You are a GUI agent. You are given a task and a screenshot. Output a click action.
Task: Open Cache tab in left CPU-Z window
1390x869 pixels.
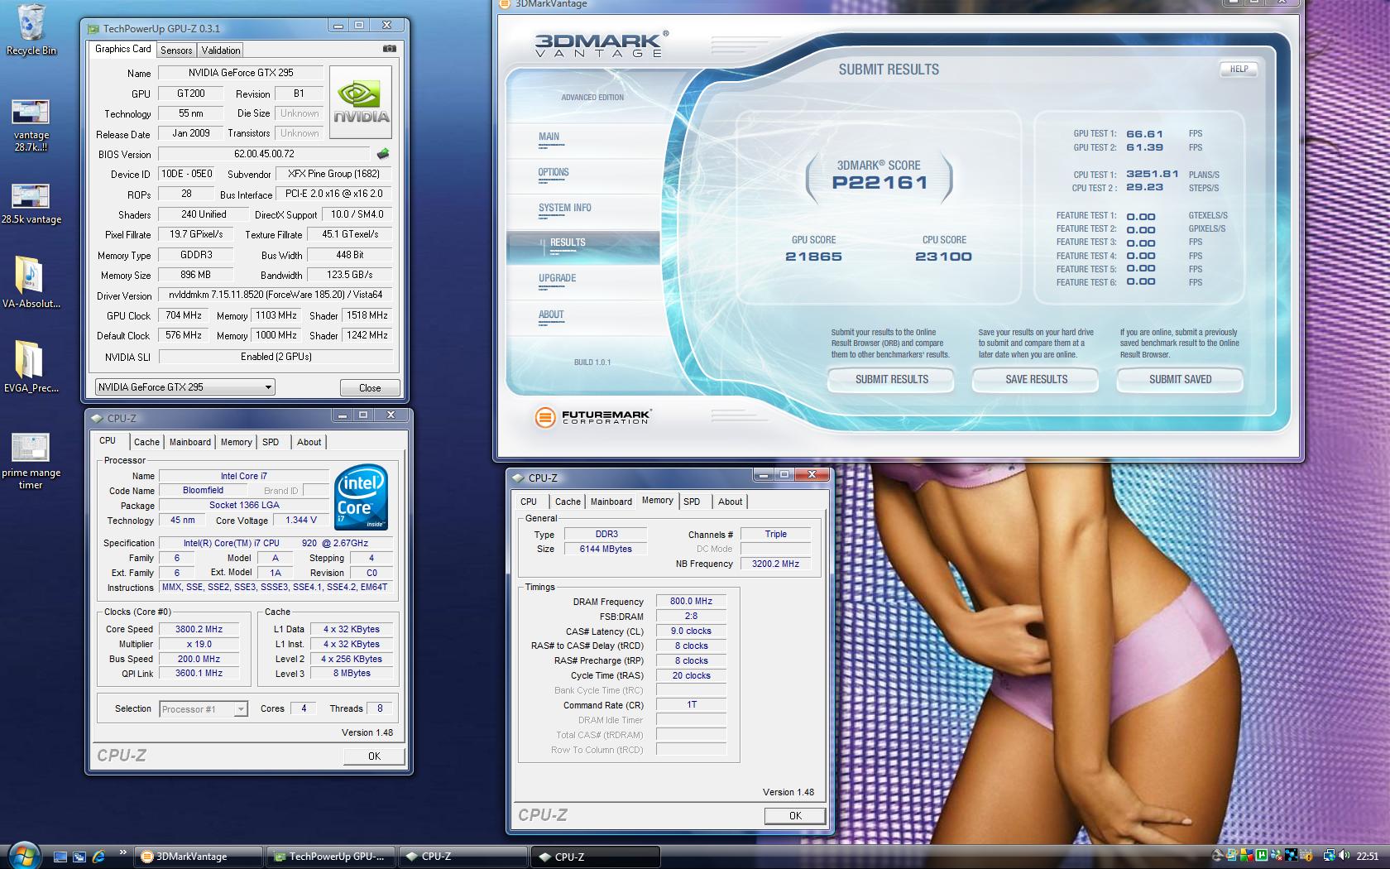point(146,442)
